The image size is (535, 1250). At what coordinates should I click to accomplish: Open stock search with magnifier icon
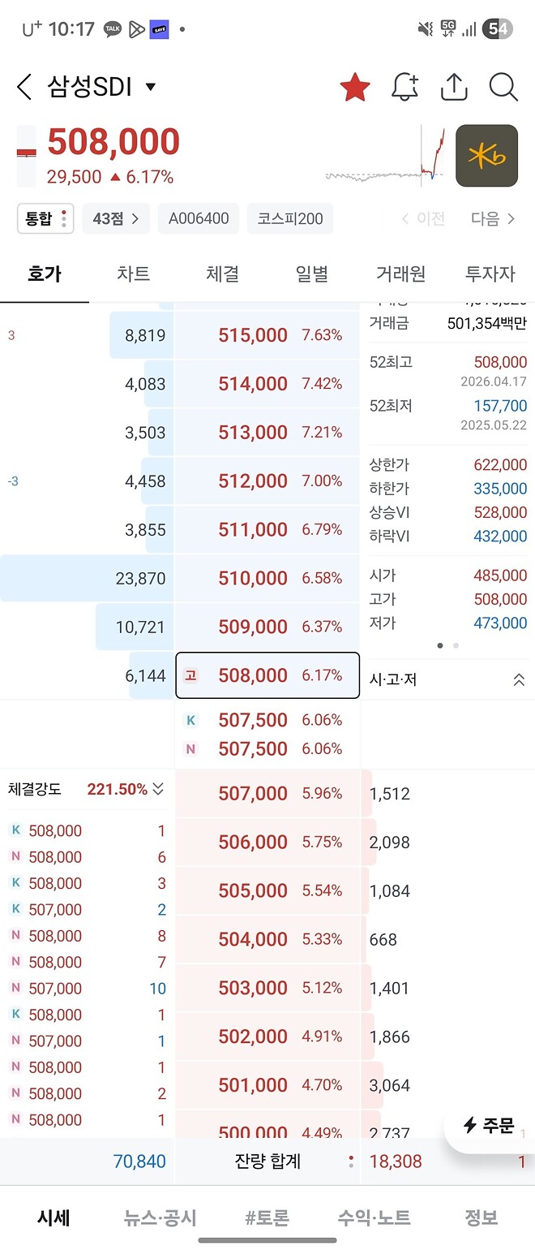[503, 86]
